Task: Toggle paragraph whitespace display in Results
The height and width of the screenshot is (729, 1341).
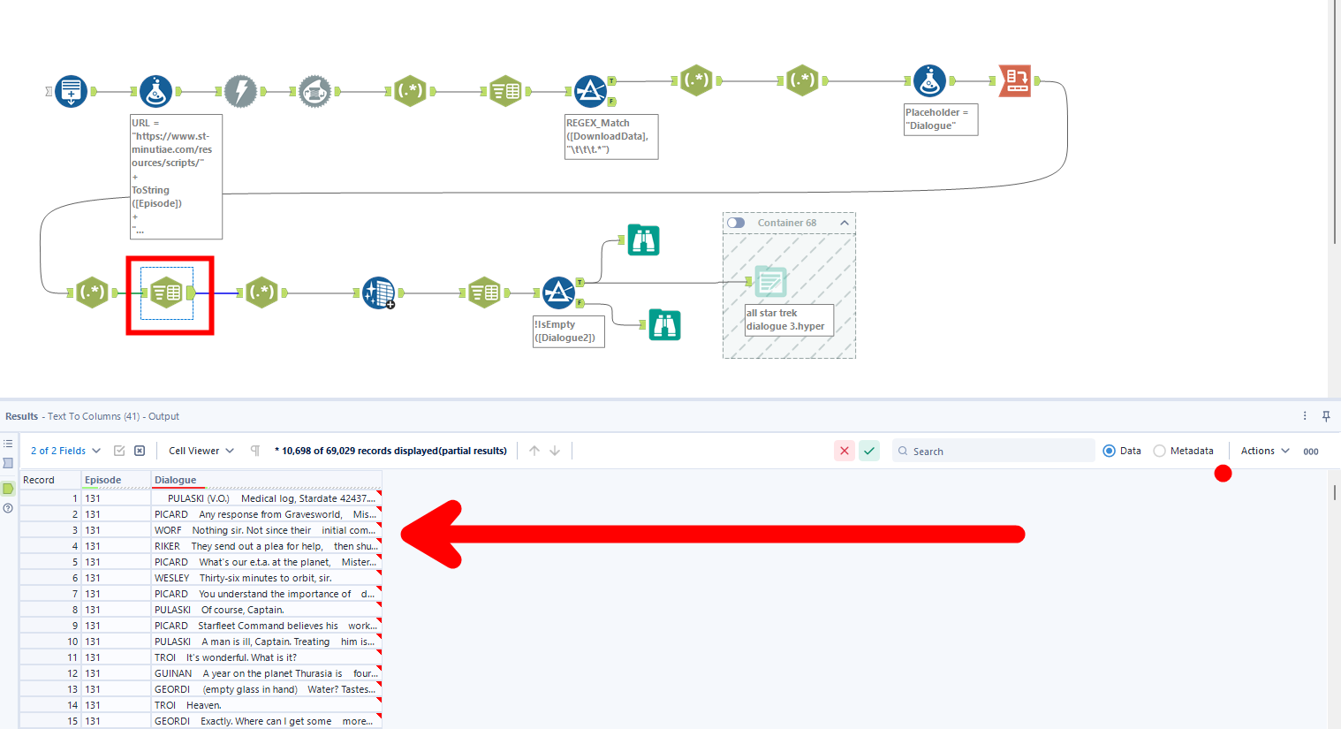Action: (255, 451)
